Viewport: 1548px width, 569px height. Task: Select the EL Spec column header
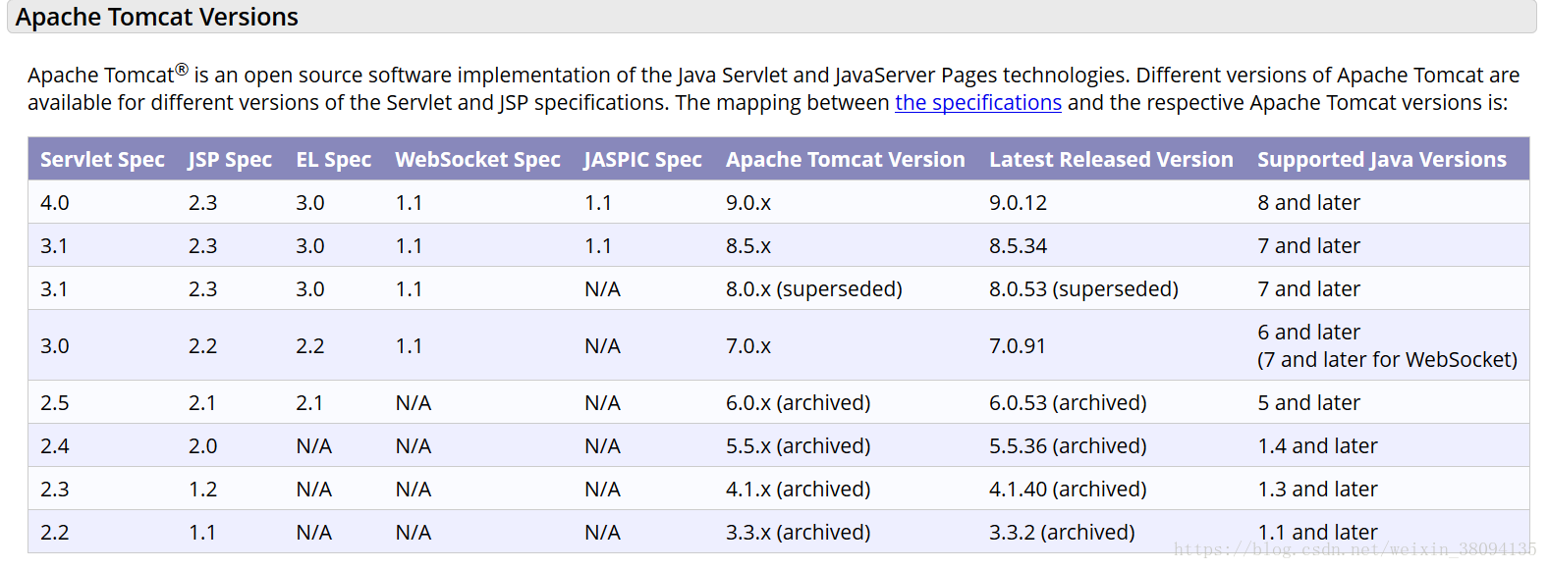click(x=334, y=160)
